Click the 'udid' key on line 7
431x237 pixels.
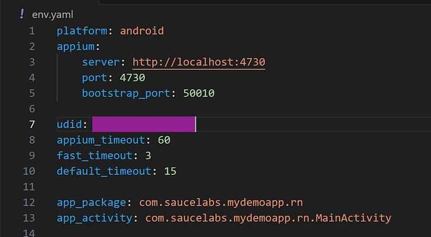click(69, 124)
